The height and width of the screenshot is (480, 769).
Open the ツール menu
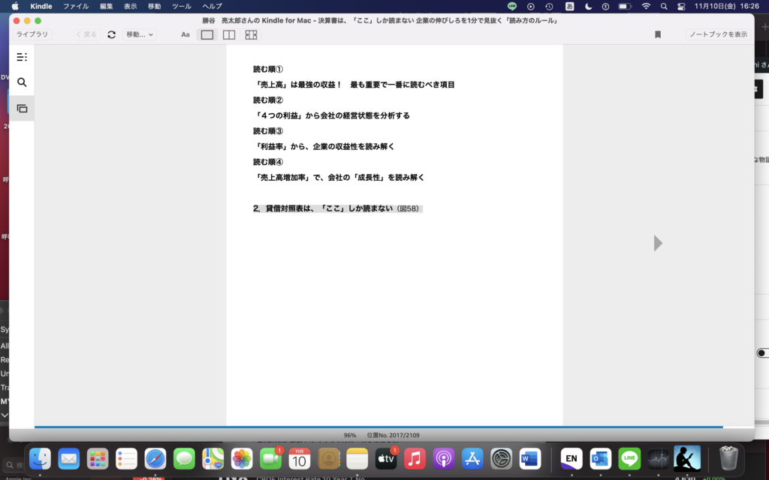click(181, 6)
